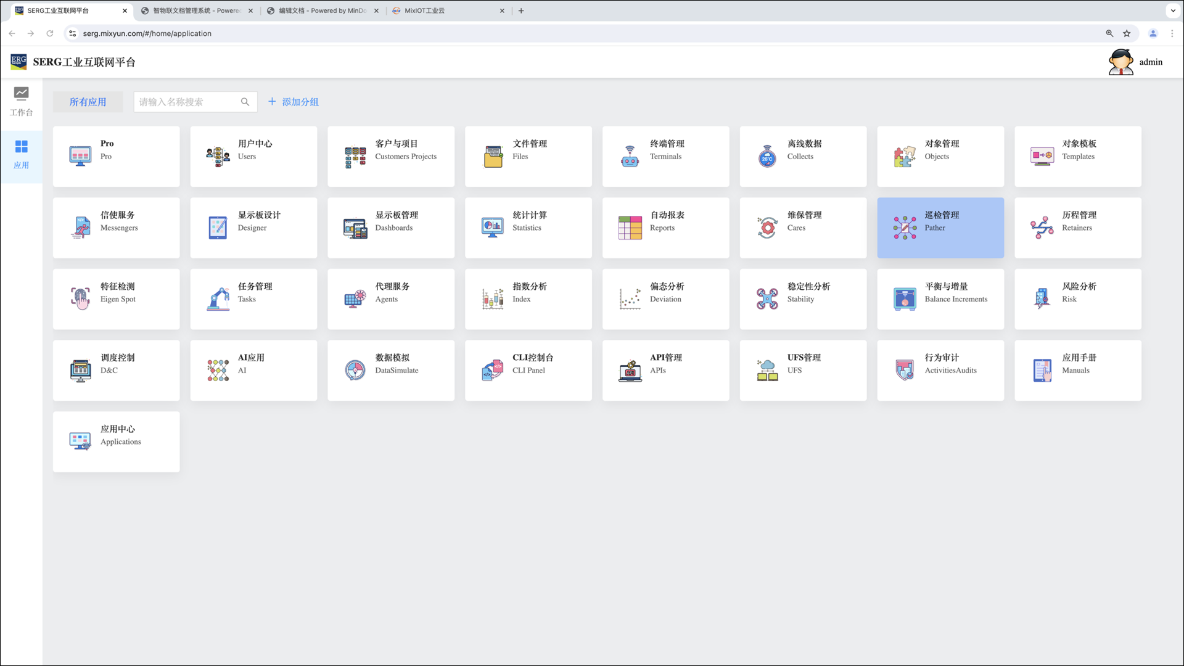Open the 工作台 workbench sidebar item
1184x666 pixels.
(21, 101)
